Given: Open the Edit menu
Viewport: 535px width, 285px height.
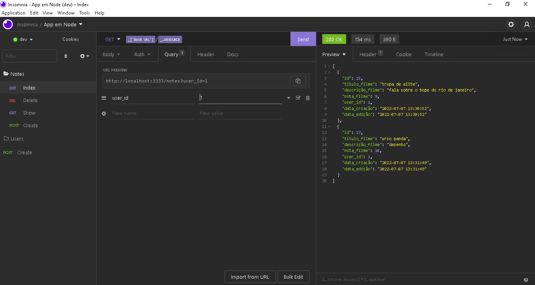Looking at the screenshot, I should pos(34,13).
